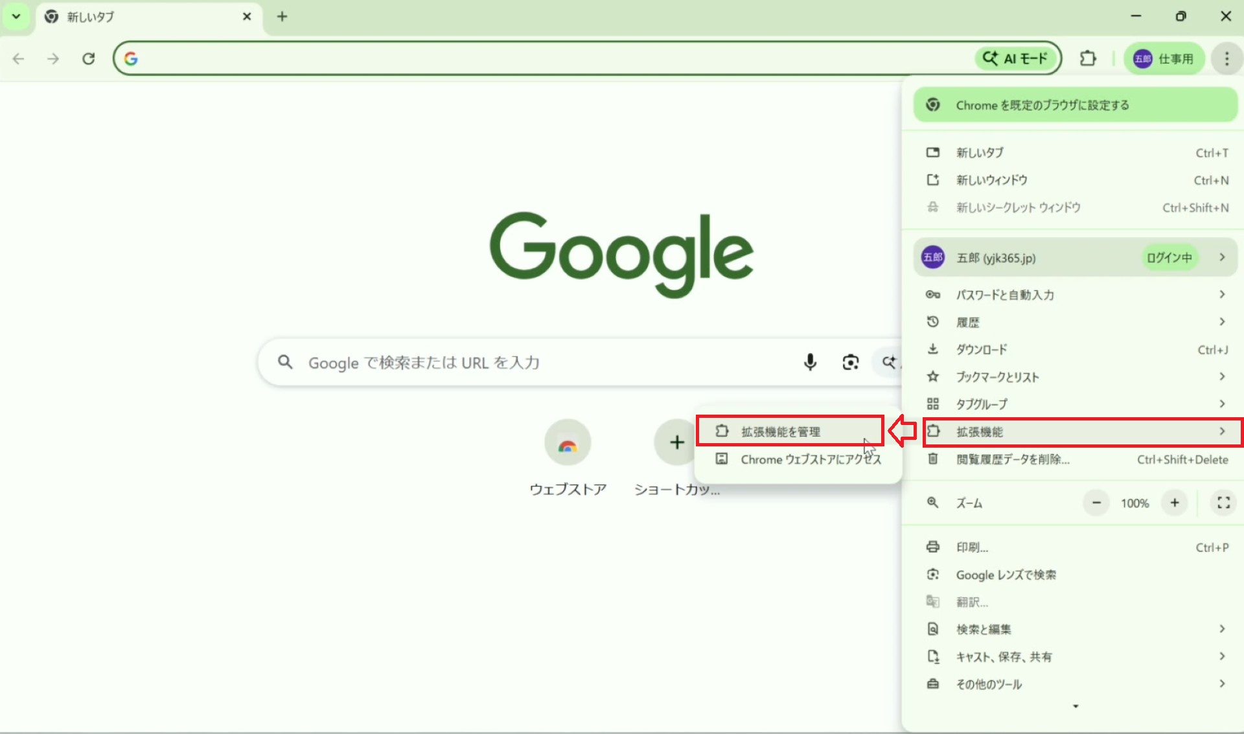
Task: Click the ウェブストア shortcut icon
Action: [568, 443]
